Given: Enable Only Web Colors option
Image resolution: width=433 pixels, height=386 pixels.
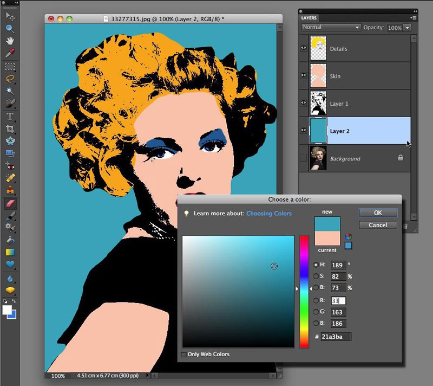Looking at the screenshot, I should coord(183,353).
